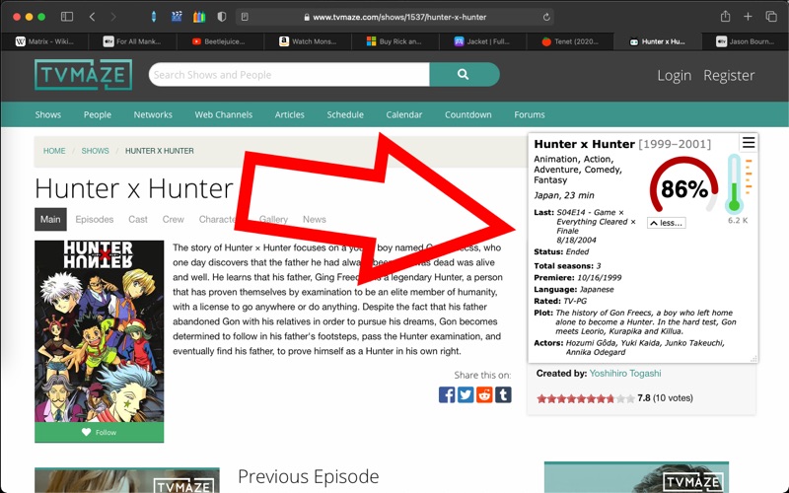The width and height of the screenshot is (789, 493).
Task: Share this show on Twitter
Action: click(466, 394)
